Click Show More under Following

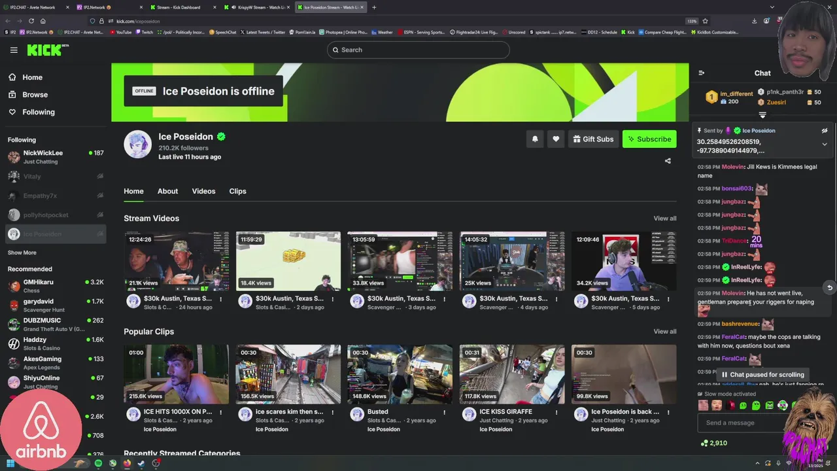pos(22,253)
